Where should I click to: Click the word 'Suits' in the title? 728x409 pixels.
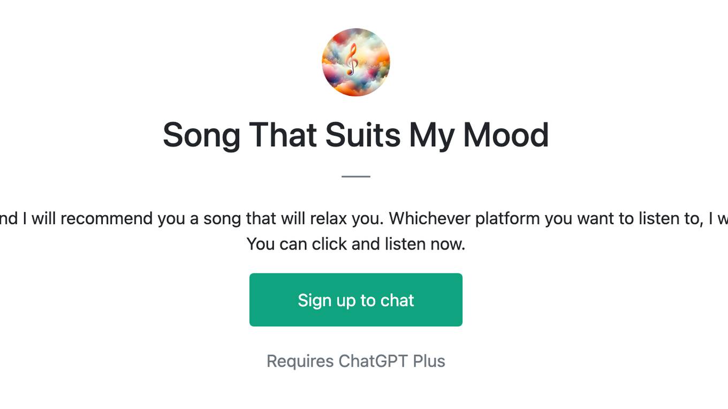pos(362,134)
